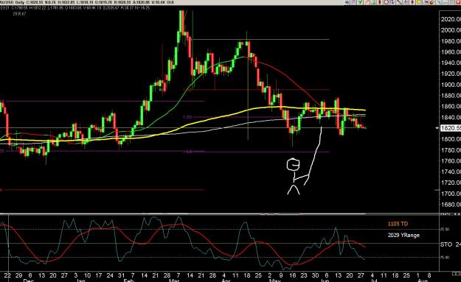
Task: Click the red down-arrow toolbar icon
Action: pos(412,2)
